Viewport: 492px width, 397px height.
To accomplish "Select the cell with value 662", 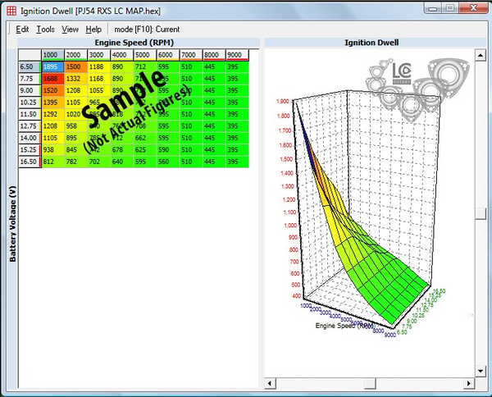I will point(145,138).
